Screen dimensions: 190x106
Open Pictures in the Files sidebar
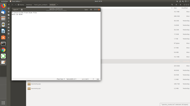[9, 27]
